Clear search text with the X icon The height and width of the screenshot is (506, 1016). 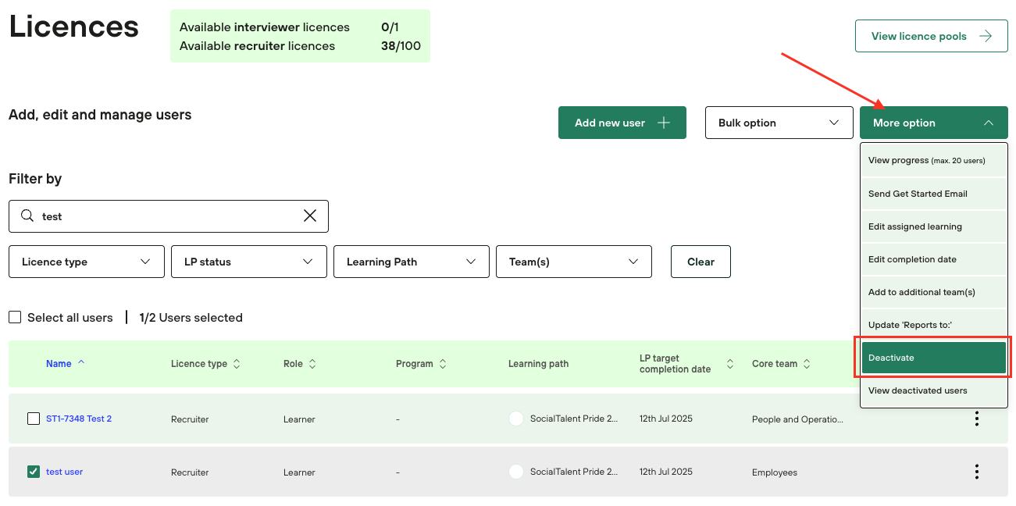click(310, 216)
